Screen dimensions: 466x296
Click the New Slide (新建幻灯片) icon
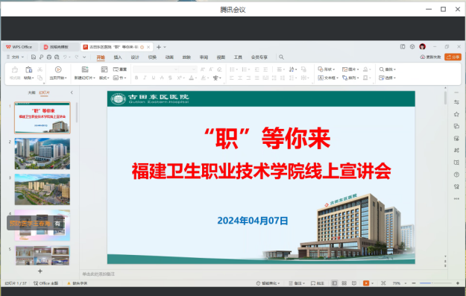(85, 69)
